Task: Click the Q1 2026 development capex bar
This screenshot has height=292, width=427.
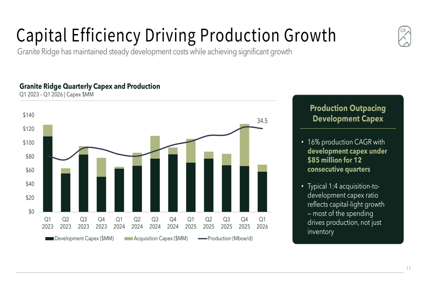Action: coord(262,192)
